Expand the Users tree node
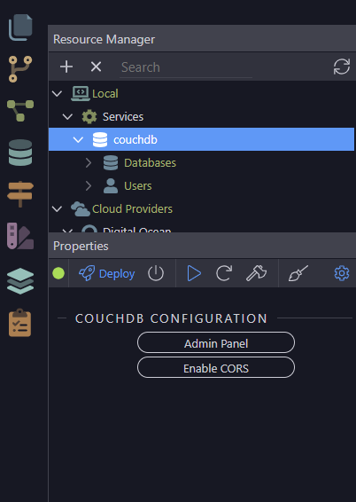This screenshot has width=356, height=502. (x=89, y=186)
